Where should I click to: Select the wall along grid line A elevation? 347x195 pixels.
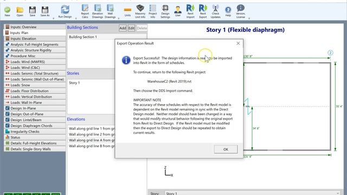(x=91, y=140)
